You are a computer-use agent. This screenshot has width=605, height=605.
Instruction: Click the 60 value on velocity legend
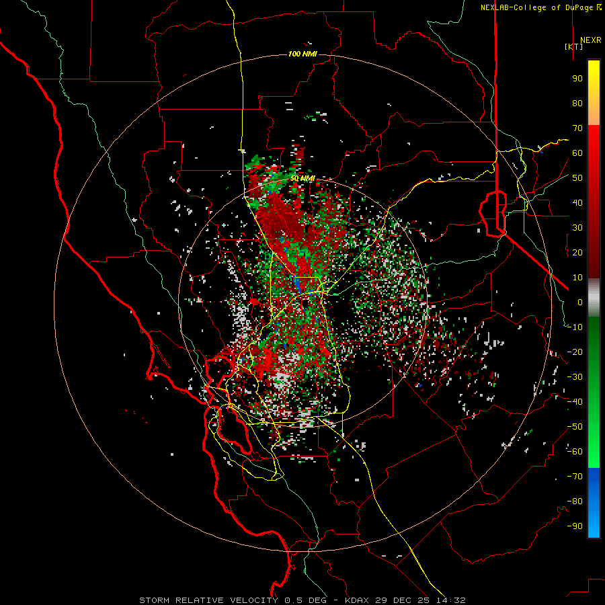[577, 153]
